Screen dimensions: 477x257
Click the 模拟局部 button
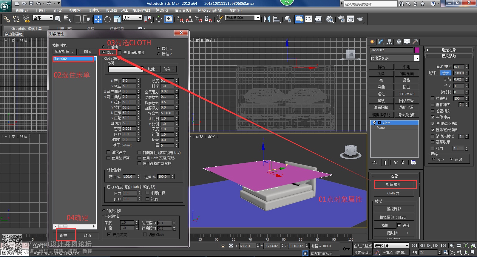pyautogui.click(x=394, y=209)
